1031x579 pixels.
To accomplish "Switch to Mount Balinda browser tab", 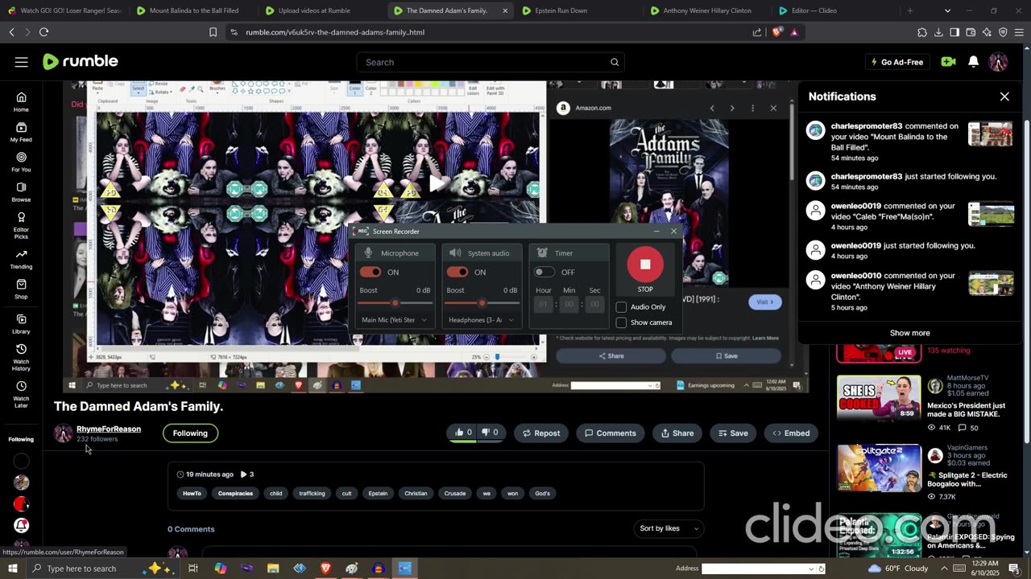I will [193, 10].
